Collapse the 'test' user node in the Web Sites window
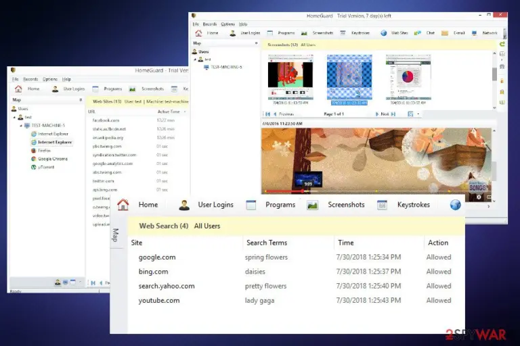520x346 pixels. pyautogui.click(x=14, y=117)
